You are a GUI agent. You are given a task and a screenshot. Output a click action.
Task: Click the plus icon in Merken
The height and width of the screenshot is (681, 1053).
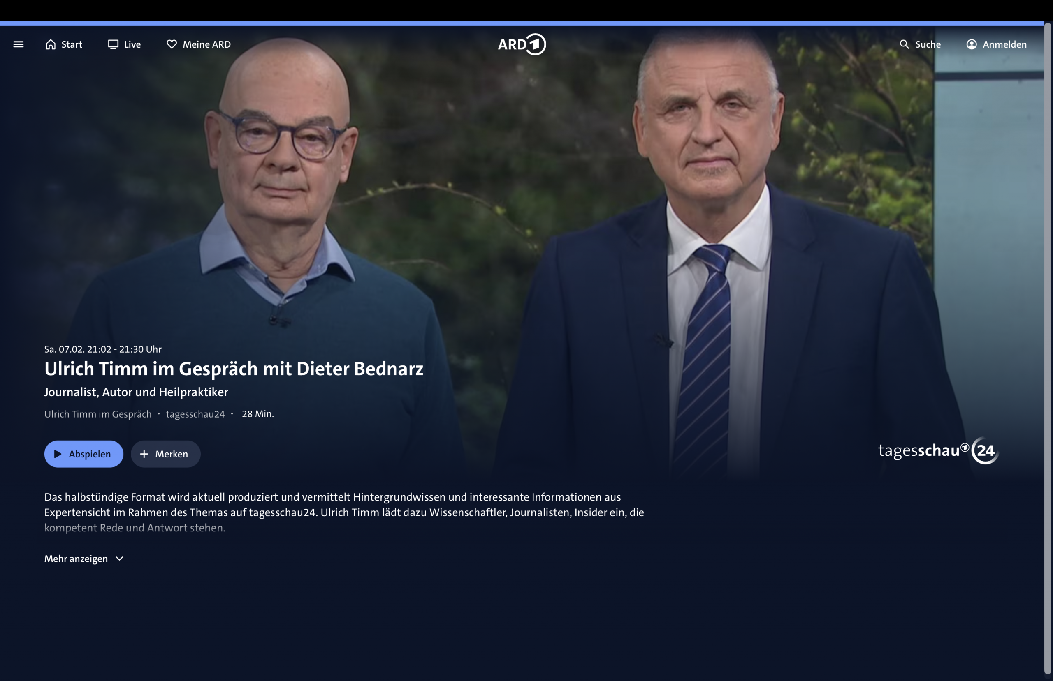tap(144, 454)
